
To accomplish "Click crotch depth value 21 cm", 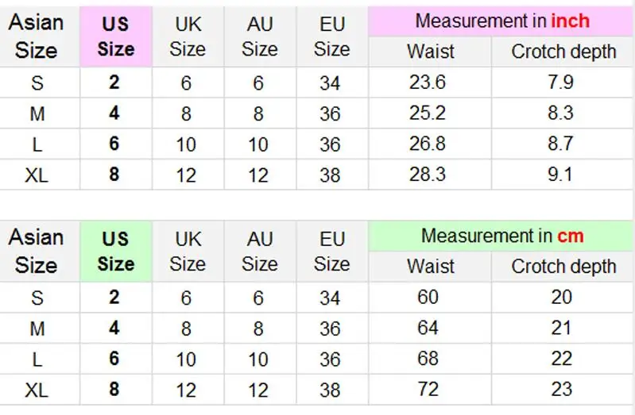I will [x=561, y=328].
